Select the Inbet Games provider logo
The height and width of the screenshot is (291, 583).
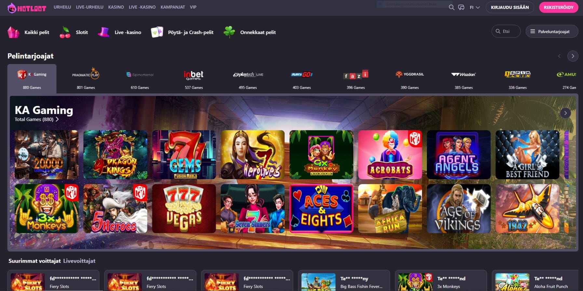click(x=194, y=75)
